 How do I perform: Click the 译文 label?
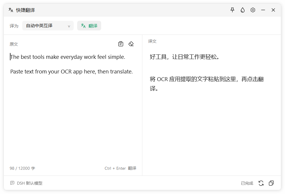[x=152, y=41]
